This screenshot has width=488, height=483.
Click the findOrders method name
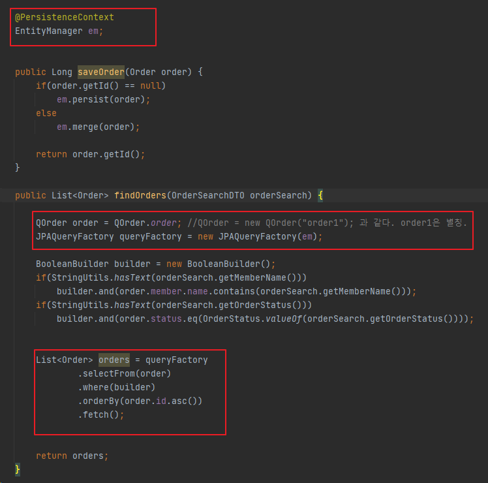(140, 196)
